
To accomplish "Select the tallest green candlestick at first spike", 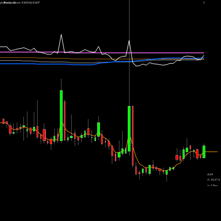I will (x=61, y=115).
